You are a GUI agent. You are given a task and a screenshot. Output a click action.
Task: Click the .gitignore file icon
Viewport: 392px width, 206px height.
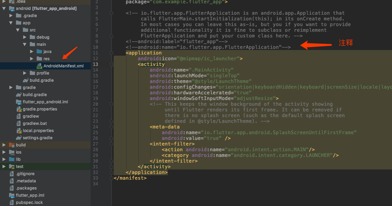coord(12,174)
